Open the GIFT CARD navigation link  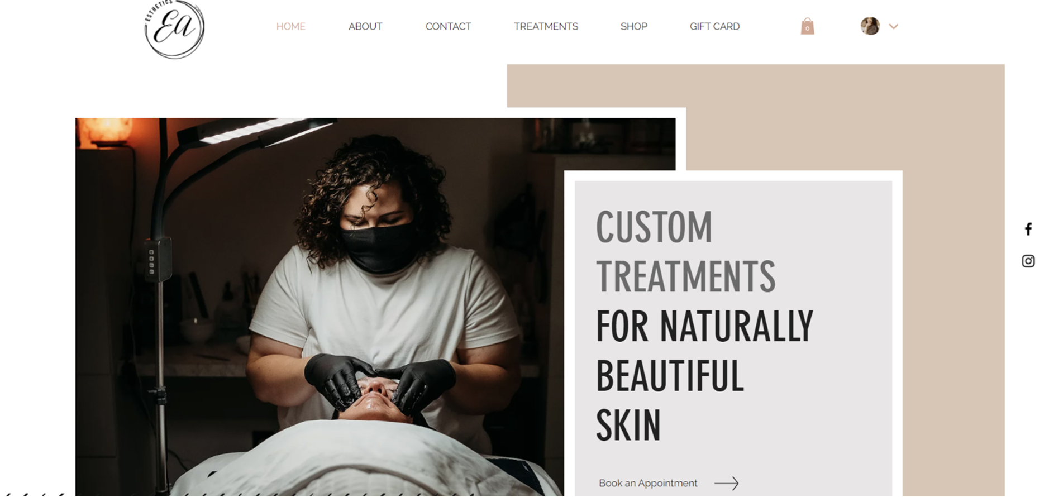click(x=714, y=26)
